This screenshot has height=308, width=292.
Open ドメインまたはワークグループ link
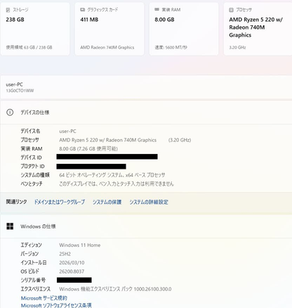click(60, 202)
